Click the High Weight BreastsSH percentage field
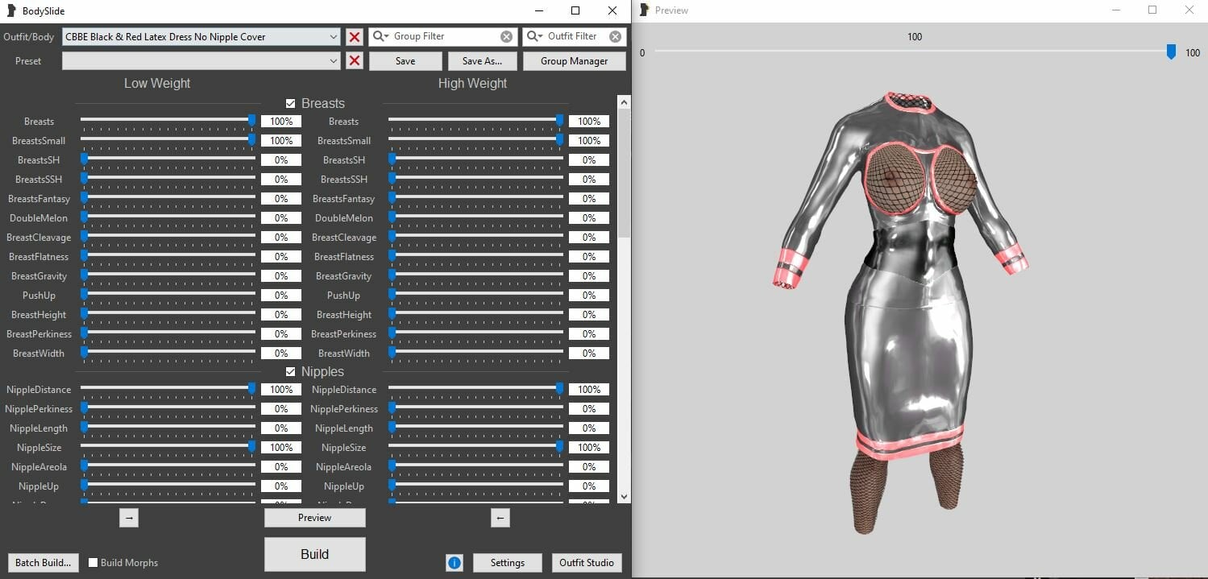Screen dimensions: 1208x579 [x=589, y=160]
